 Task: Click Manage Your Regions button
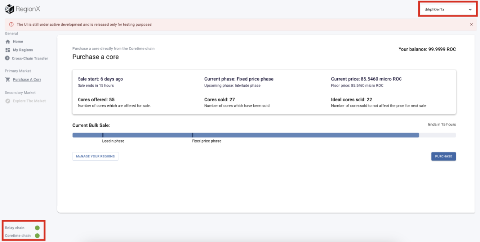click(95, 156)
